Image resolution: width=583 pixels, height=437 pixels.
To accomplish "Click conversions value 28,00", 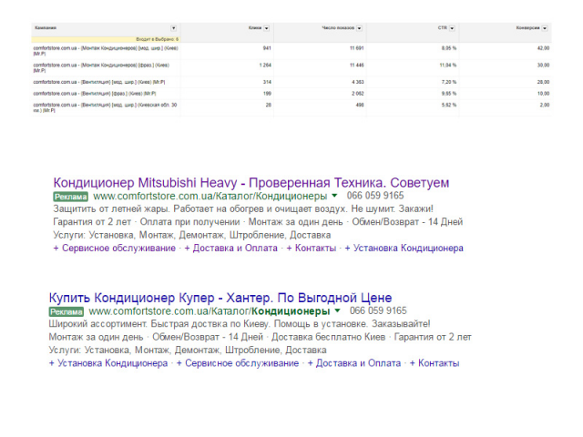I will point(543,82).
